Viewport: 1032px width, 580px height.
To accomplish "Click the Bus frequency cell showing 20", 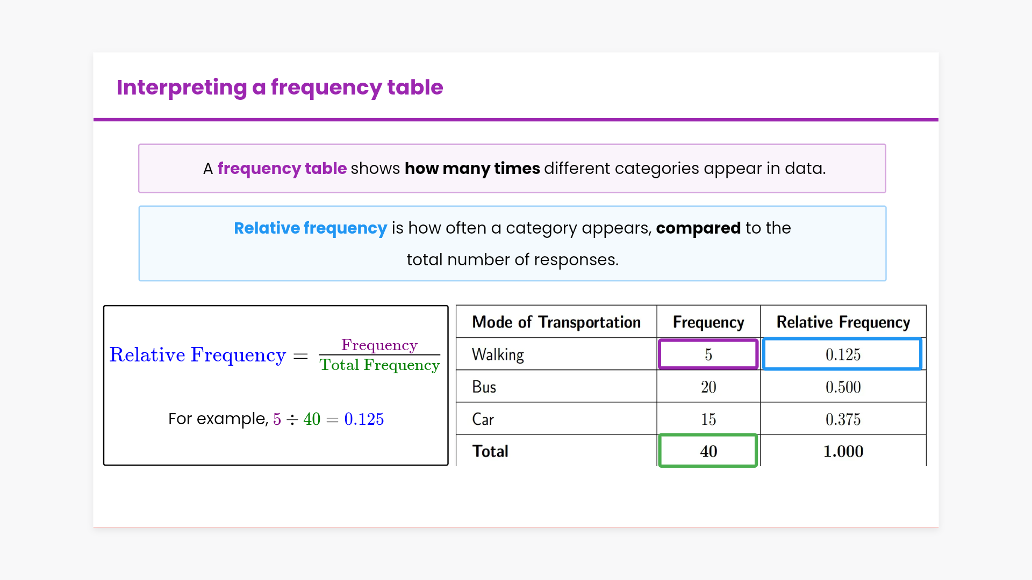I will [708, 387].
